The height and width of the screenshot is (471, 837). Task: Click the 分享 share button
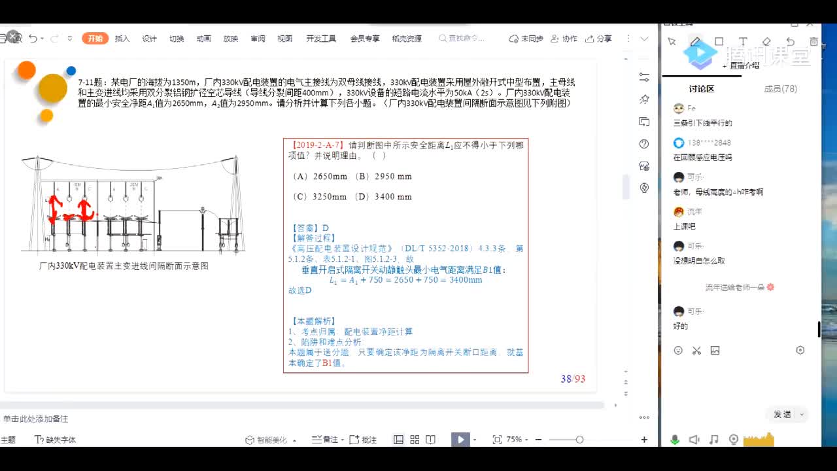coord(598,39)
